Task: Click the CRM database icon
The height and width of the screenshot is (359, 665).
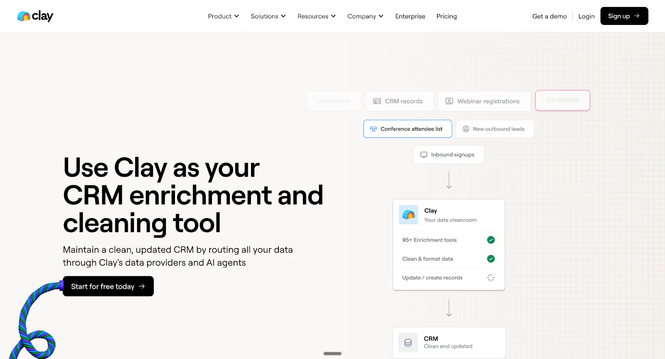Action: pos(408,343)
